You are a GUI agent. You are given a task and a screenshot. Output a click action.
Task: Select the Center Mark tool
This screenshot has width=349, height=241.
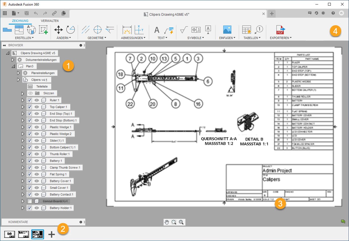click(x=97, y=29)
